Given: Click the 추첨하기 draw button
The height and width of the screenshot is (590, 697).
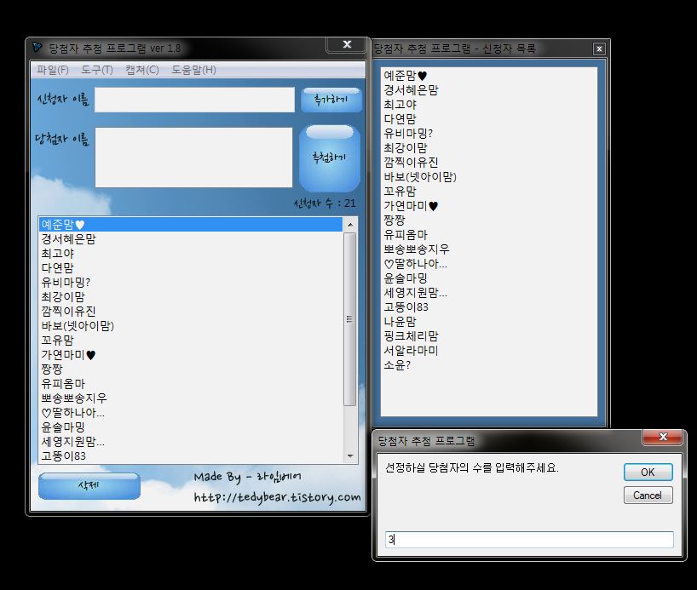Looking at the screenshot, I should pos(330,158).
